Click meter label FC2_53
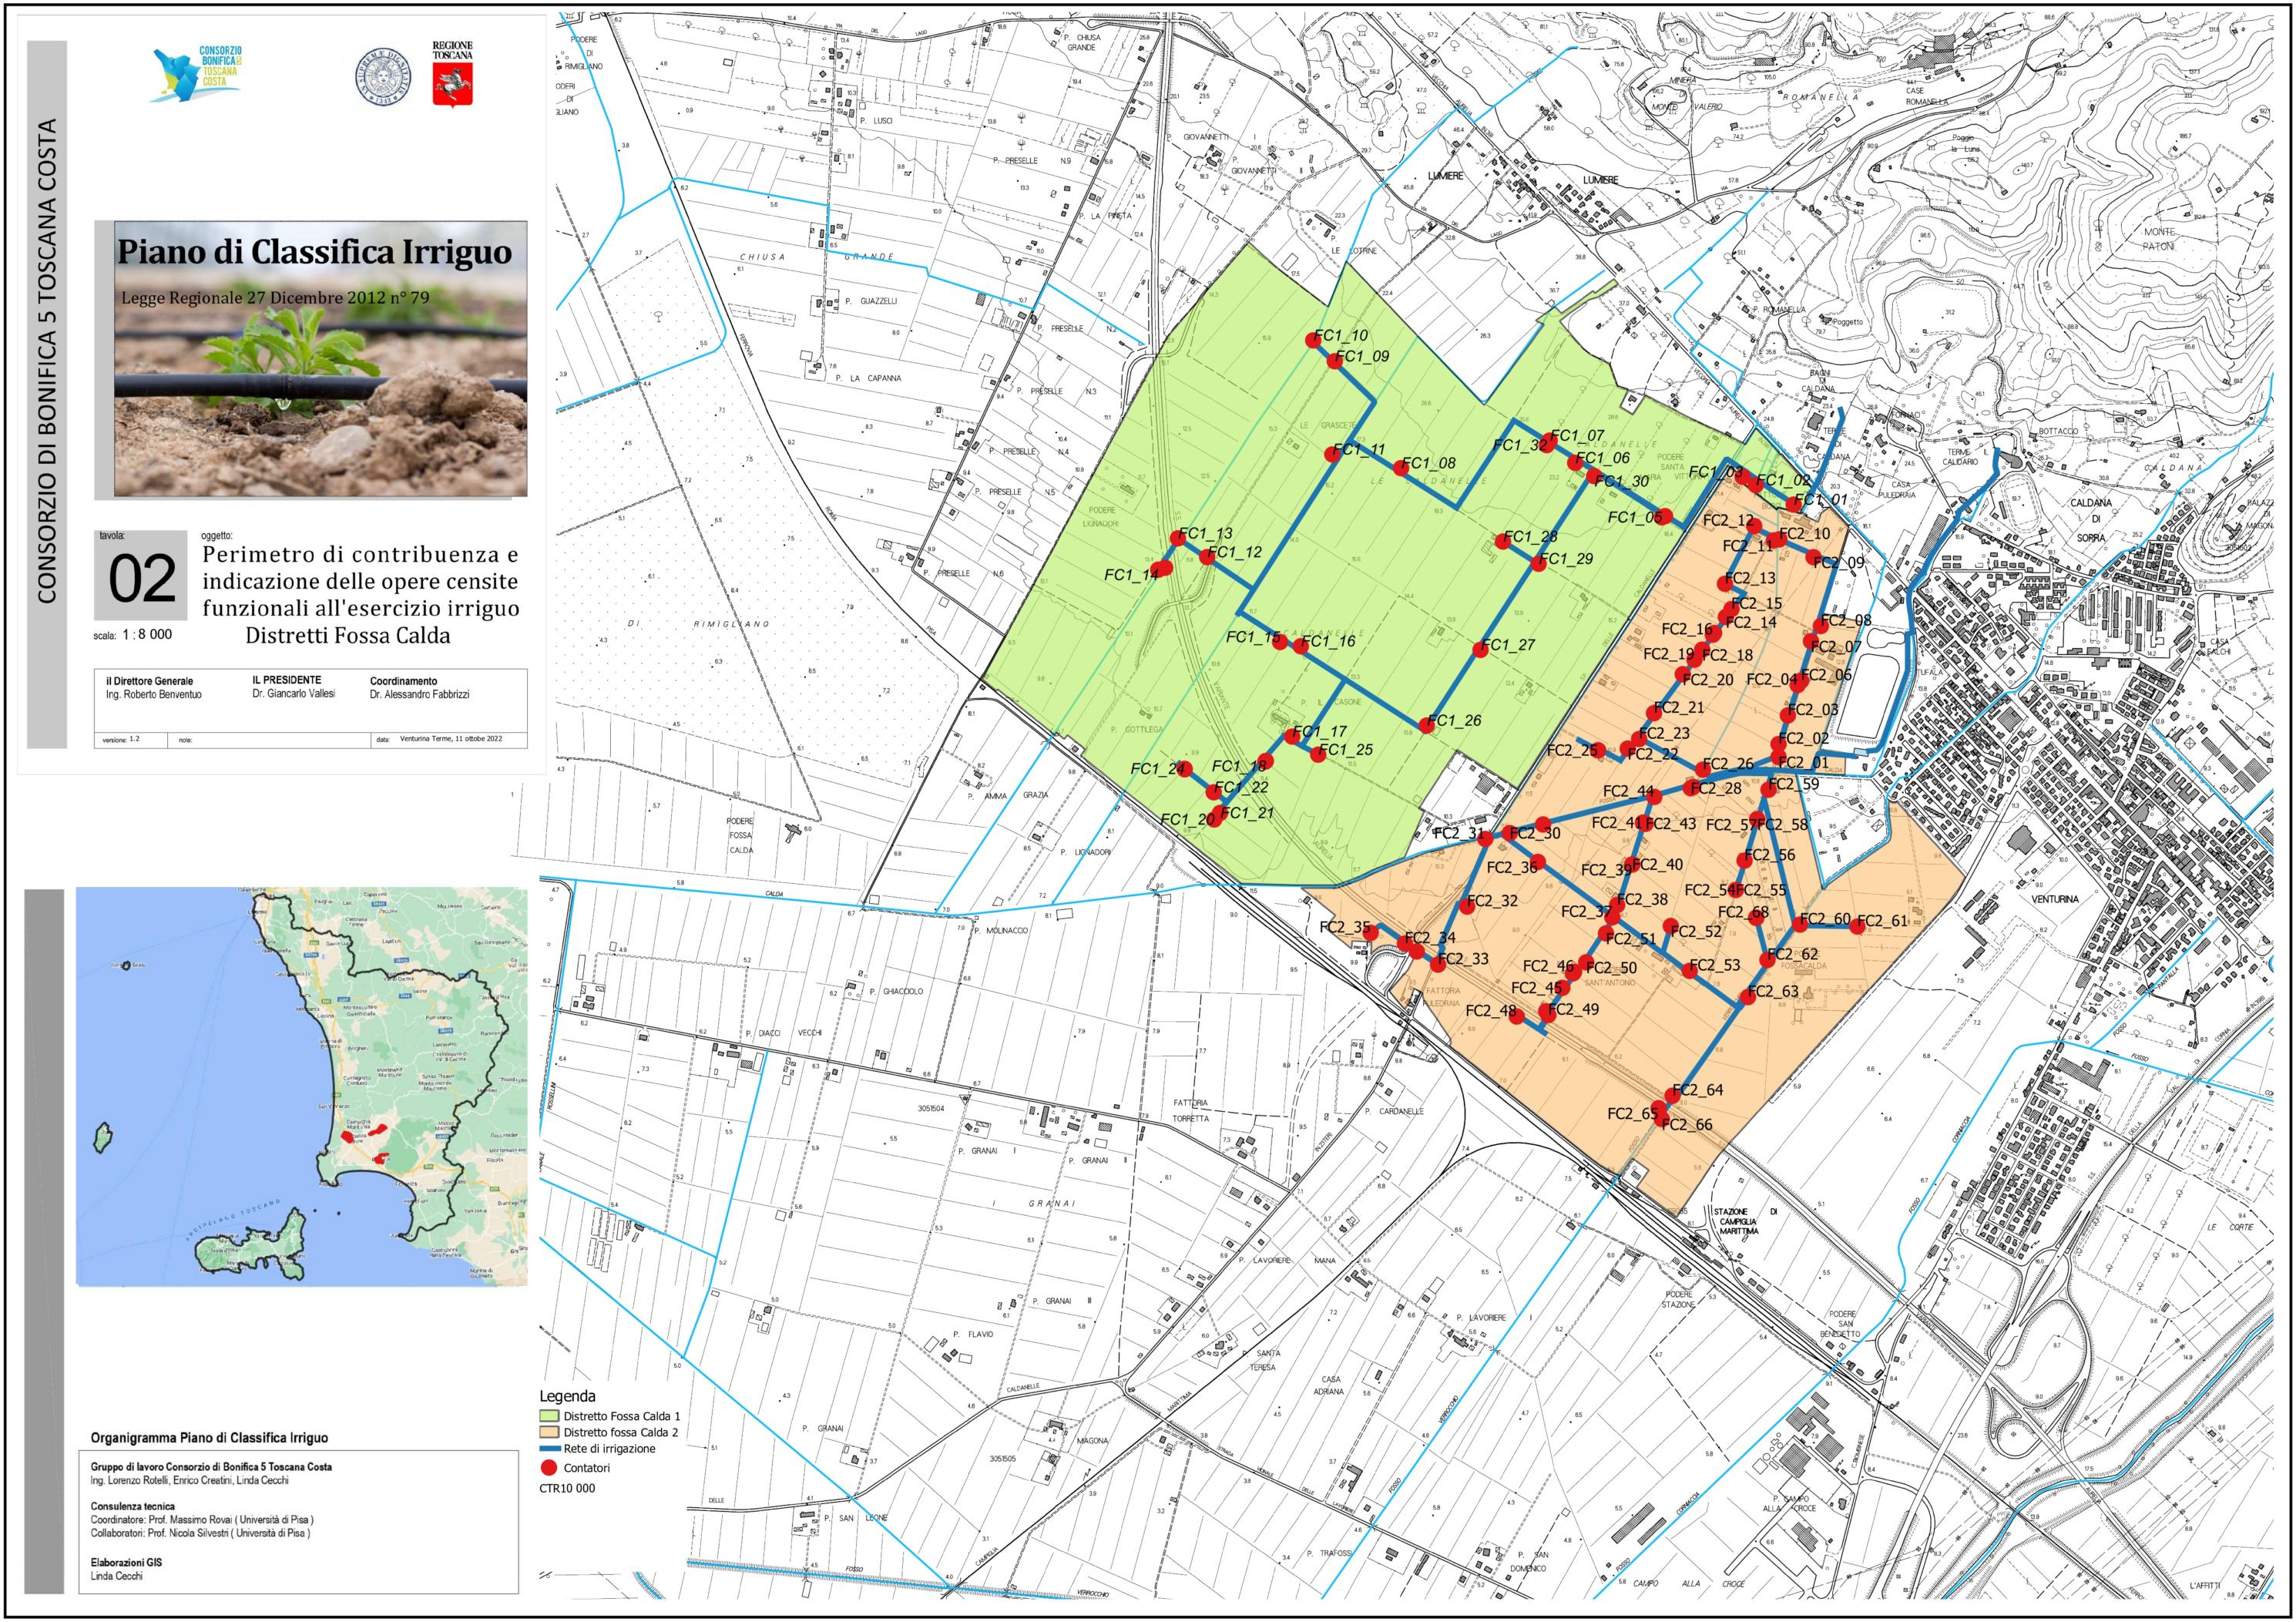Image resolution: width=2296 pixels, height=1622 pixels. [1714, 966]
